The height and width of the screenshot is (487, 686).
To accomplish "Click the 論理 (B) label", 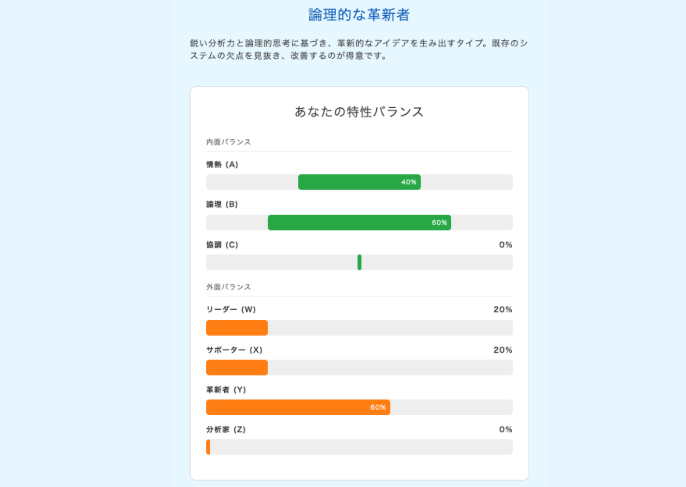I will (x=222, y=204).
